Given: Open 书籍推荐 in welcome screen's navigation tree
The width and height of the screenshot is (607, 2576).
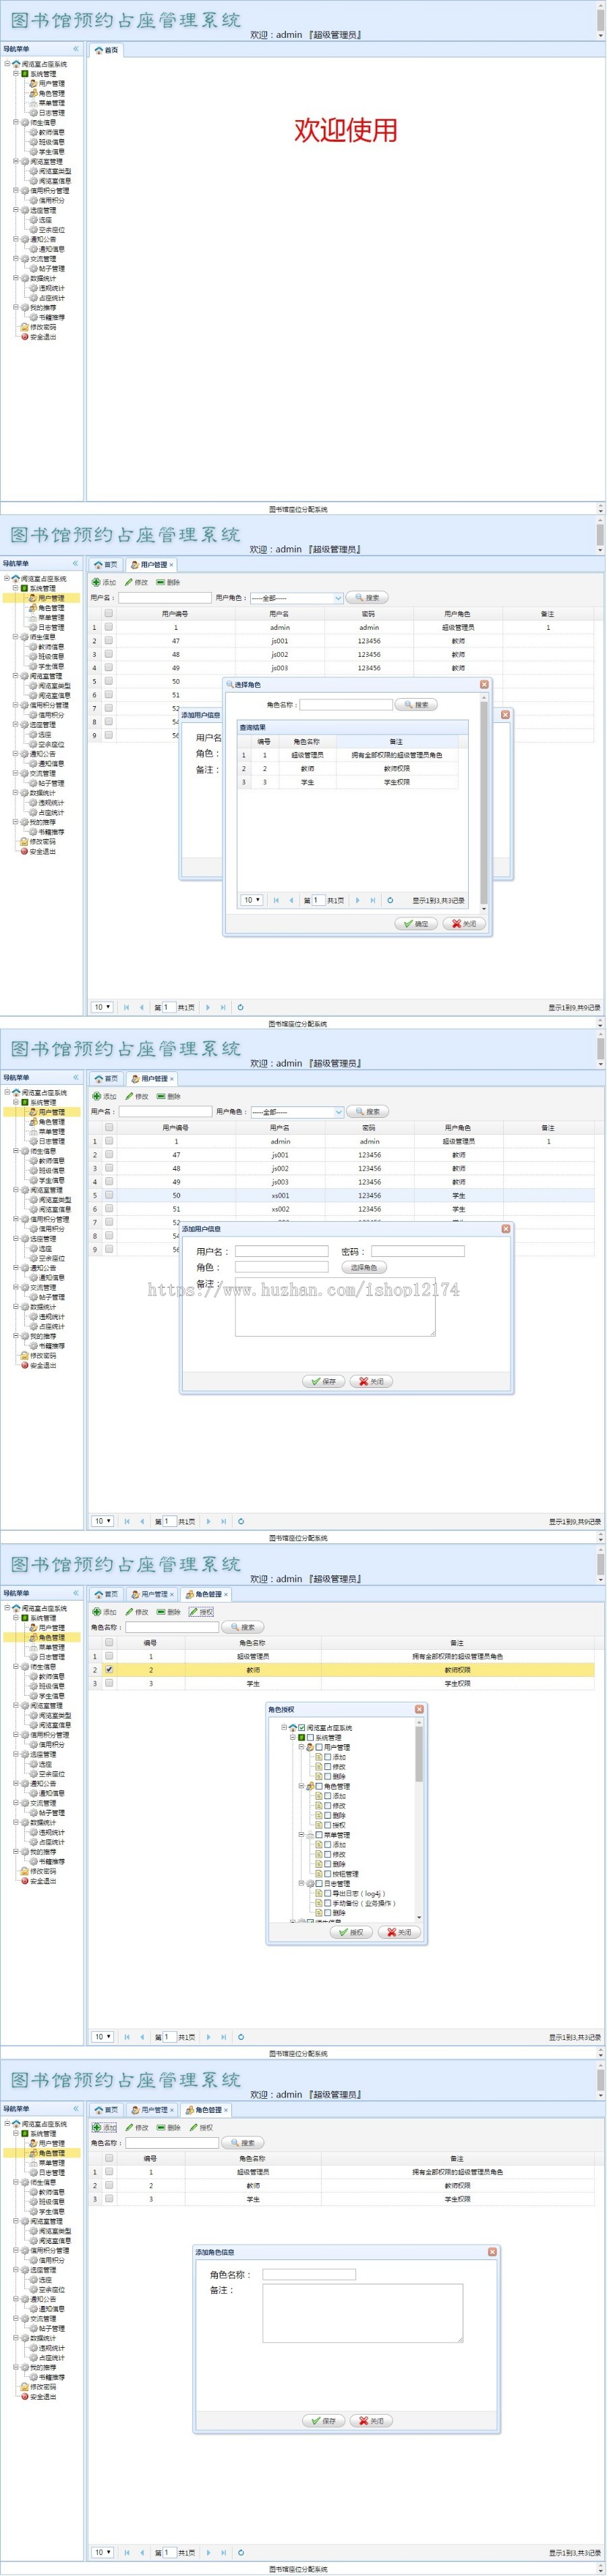Looking at the screenshot, I should [x=52, y=317].
